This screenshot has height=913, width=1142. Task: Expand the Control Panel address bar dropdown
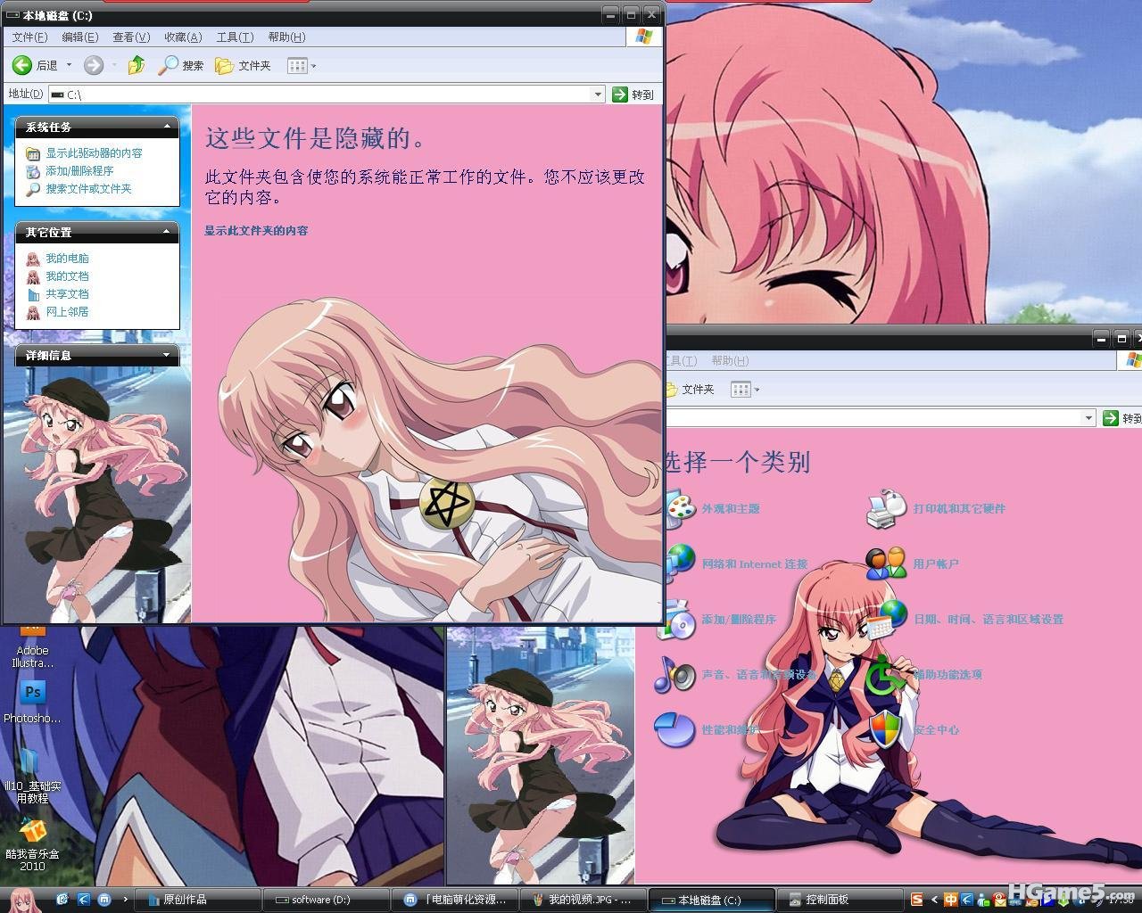[1088, 417]
